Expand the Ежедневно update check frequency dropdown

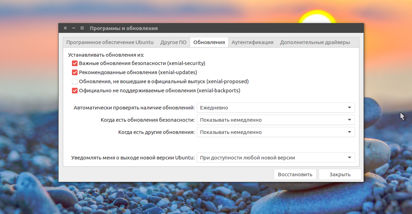click(276, 108)
